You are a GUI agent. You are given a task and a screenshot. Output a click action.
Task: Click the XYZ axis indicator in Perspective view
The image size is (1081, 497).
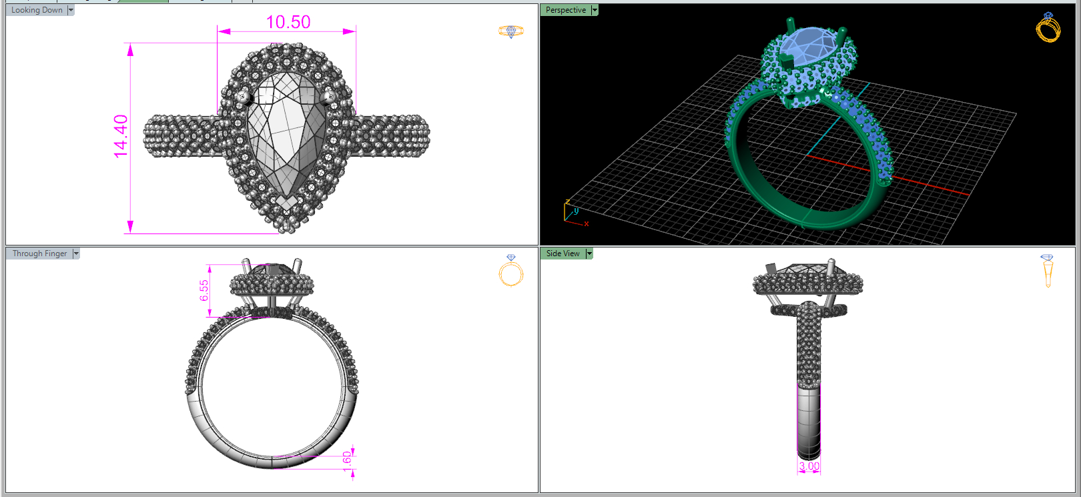click(576, 213)
